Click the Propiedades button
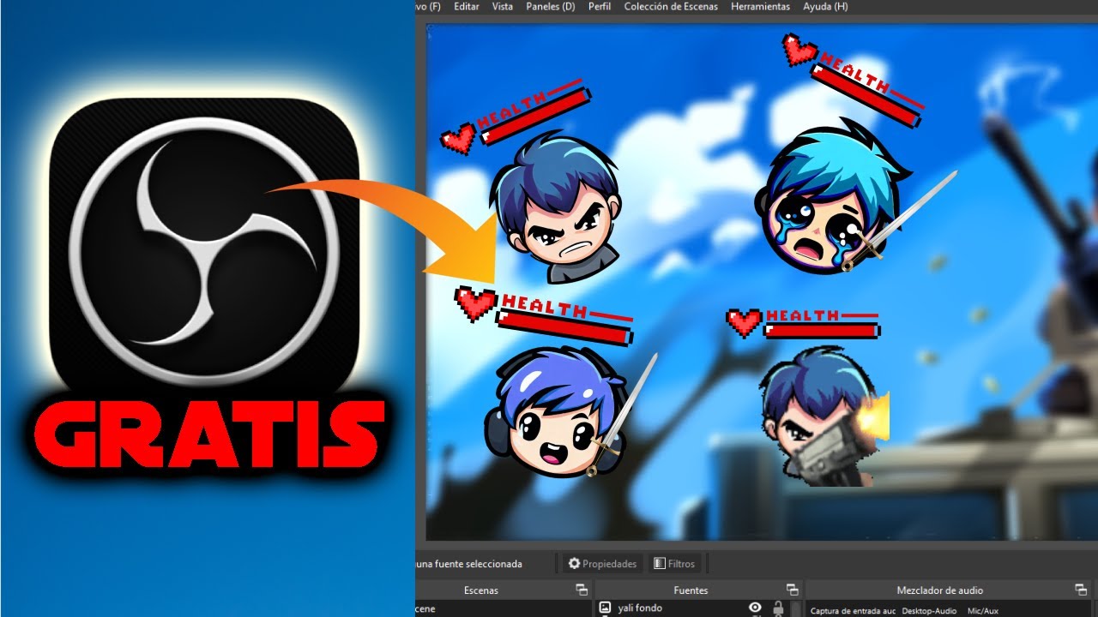The height and width of the screenshot is (617, 1098). click(x=603, y=564)
